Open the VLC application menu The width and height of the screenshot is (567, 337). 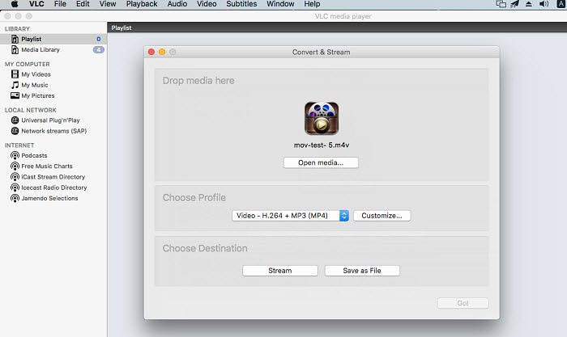tap(36, 4)
